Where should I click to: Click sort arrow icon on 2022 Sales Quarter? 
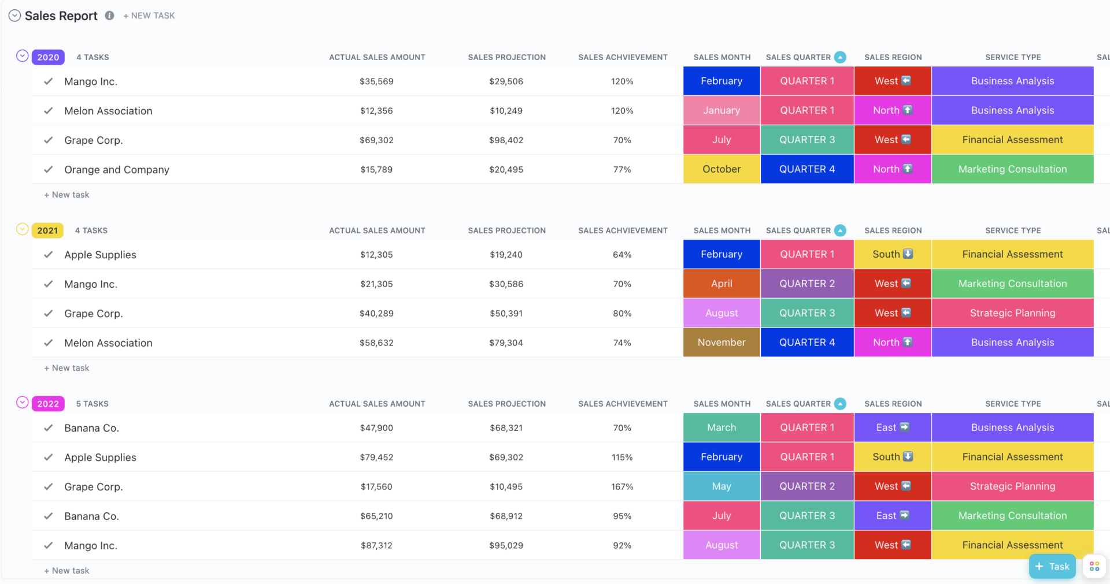pyautogui.click(x=841, y=404)
